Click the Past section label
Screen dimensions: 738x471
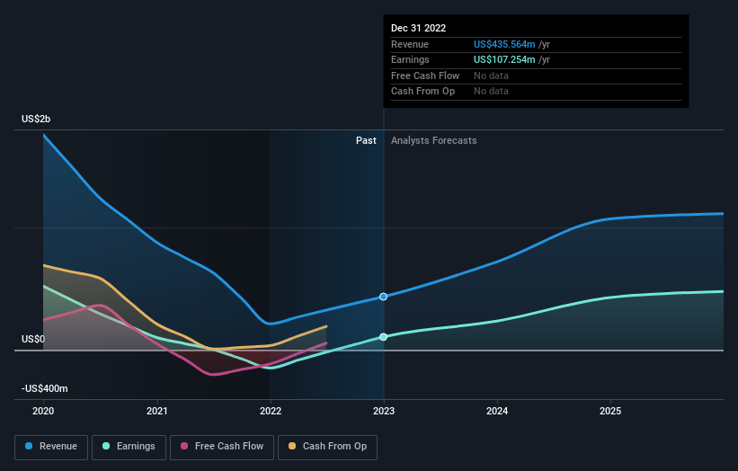tap(366, 141)
